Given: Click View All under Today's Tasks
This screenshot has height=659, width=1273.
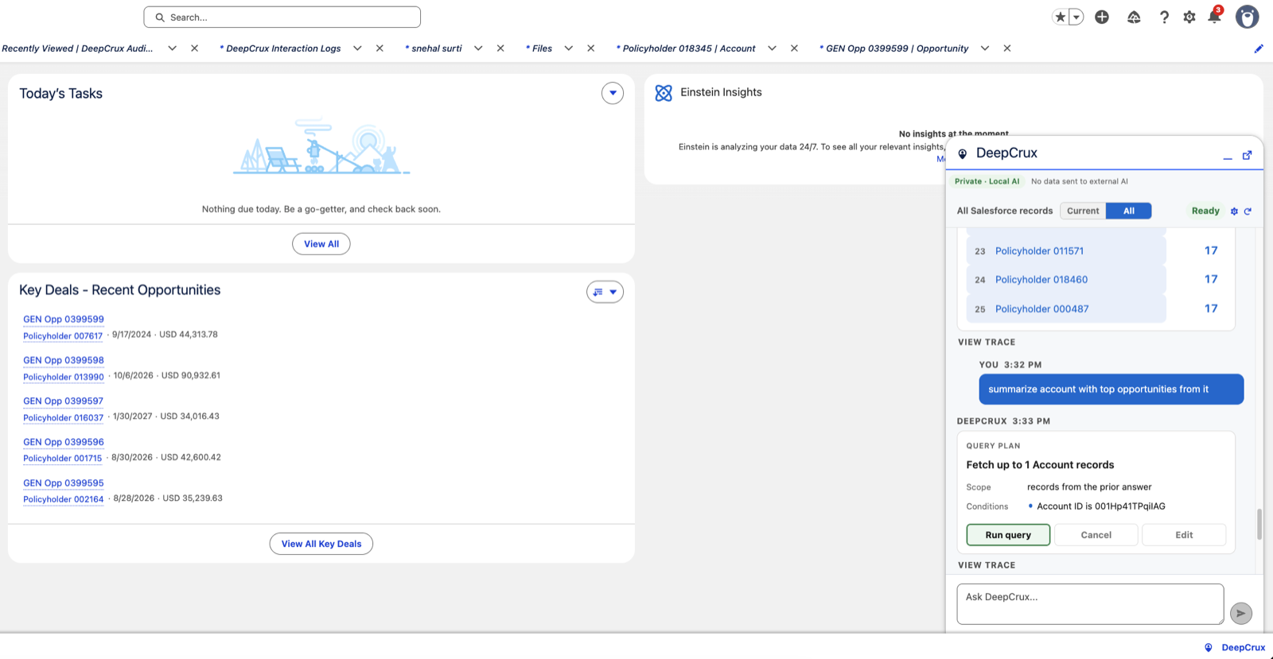Looking at the screenshot, I should 321,244.
